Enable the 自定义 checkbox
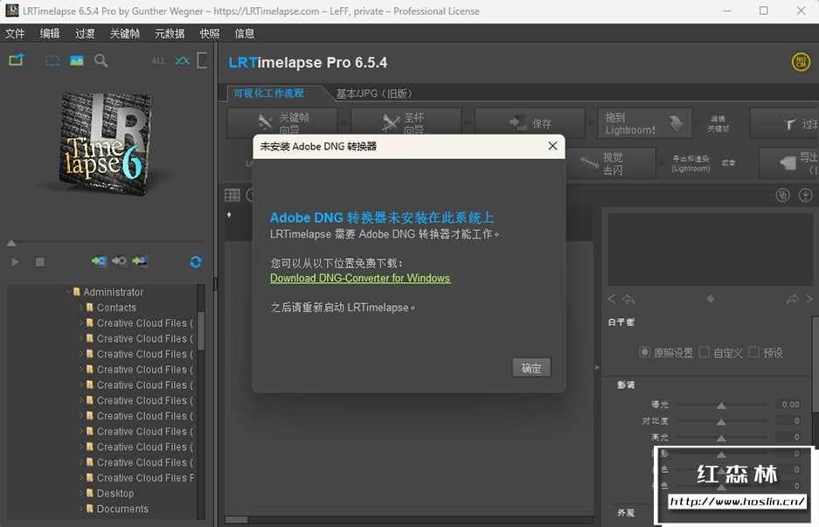 (x=704, y=352)
